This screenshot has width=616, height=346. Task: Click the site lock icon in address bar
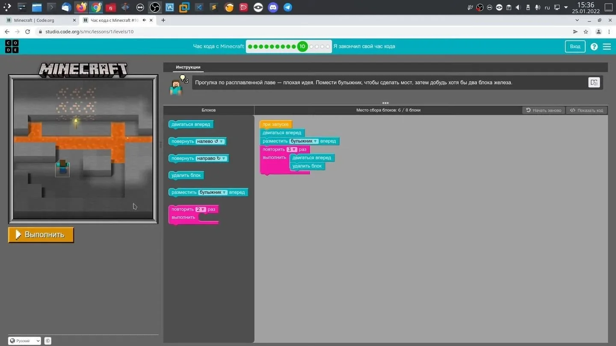(x=40, y=32)
